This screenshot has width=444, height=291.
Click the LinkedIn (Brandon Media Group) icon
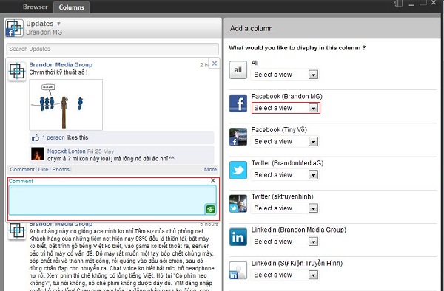pyautogui.click(x=238, y=237)
